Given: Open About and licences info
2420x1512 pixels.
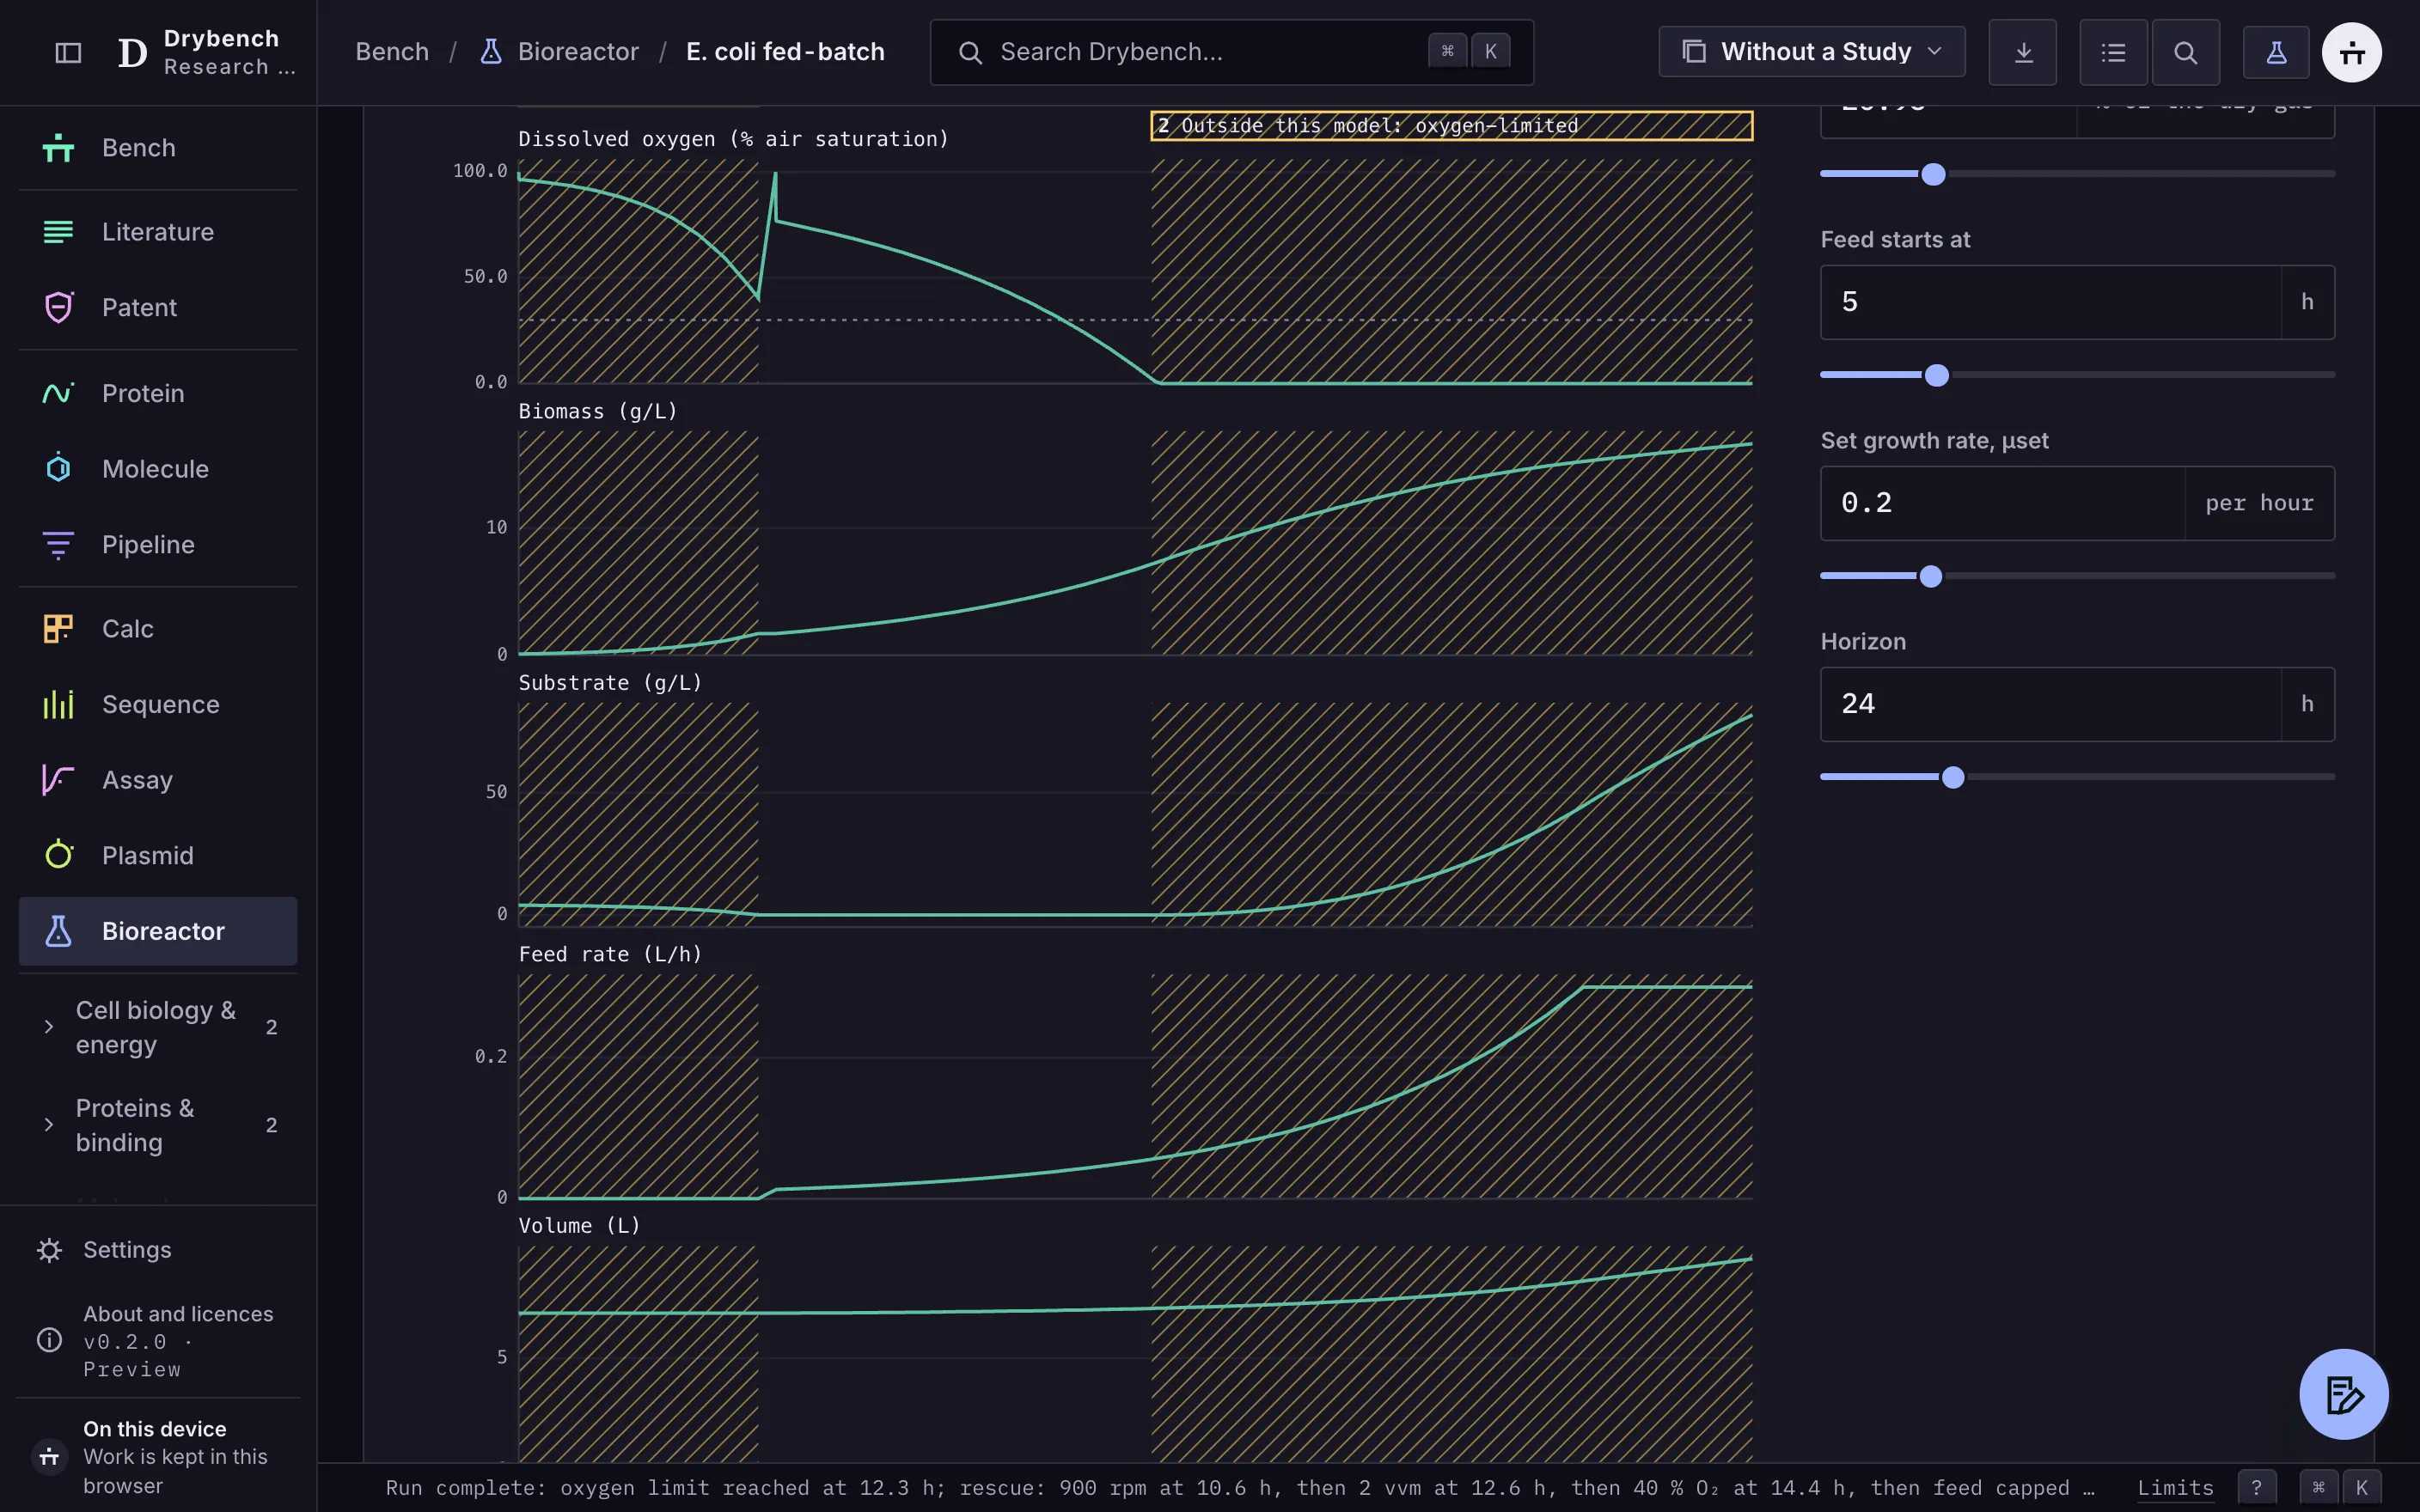Looking at the screenshot, I should [158, 1341].
